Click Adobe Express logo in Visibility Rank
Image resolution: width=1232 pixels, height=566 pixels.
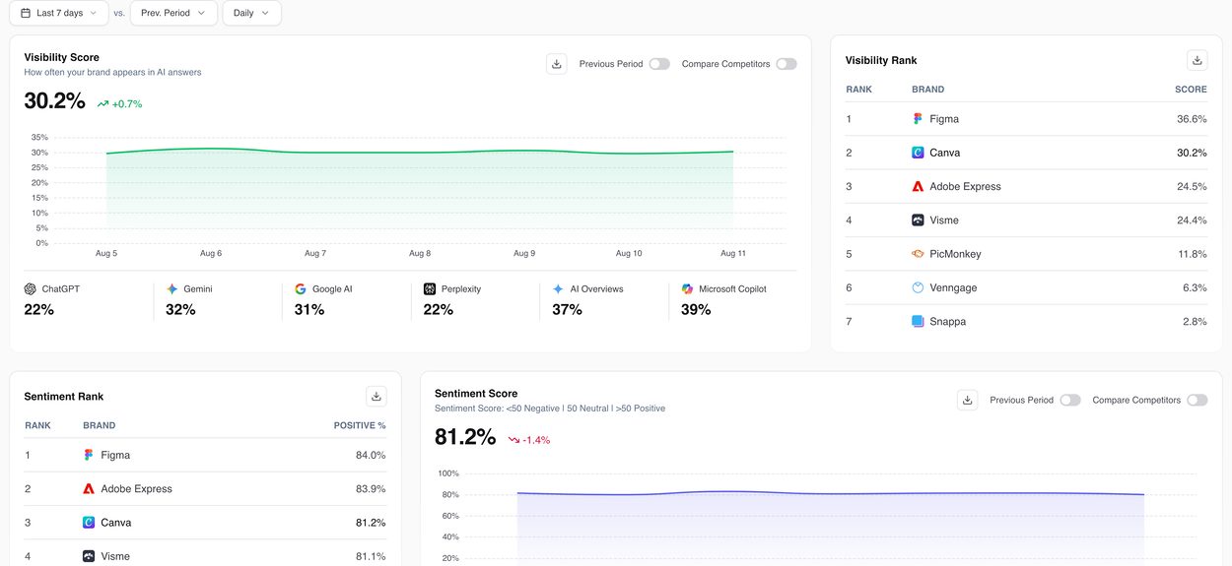click(x=918, y=186)
